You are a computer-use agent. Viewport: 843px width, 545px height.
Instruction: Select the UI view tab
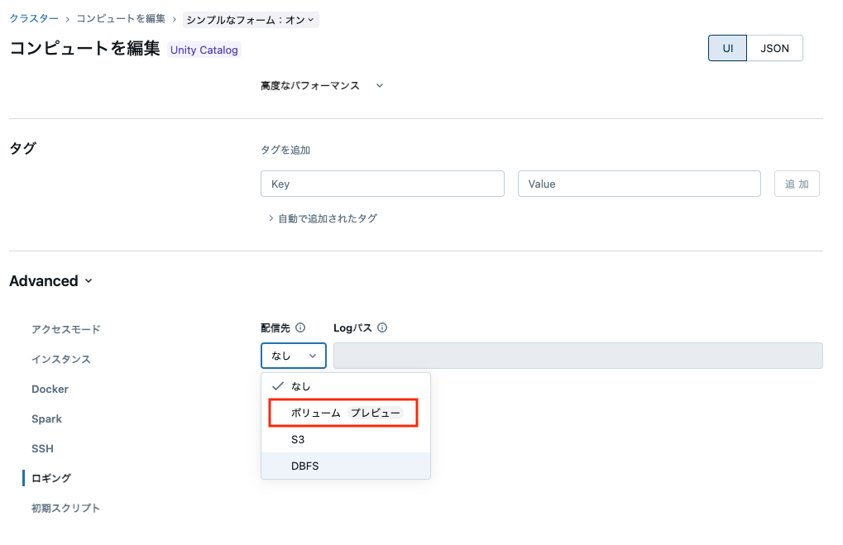point(727,48)
